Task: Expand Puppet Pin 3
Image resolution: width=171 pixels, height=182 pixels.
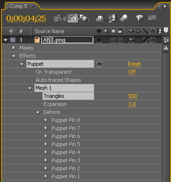Action: (x=46, y=160)
